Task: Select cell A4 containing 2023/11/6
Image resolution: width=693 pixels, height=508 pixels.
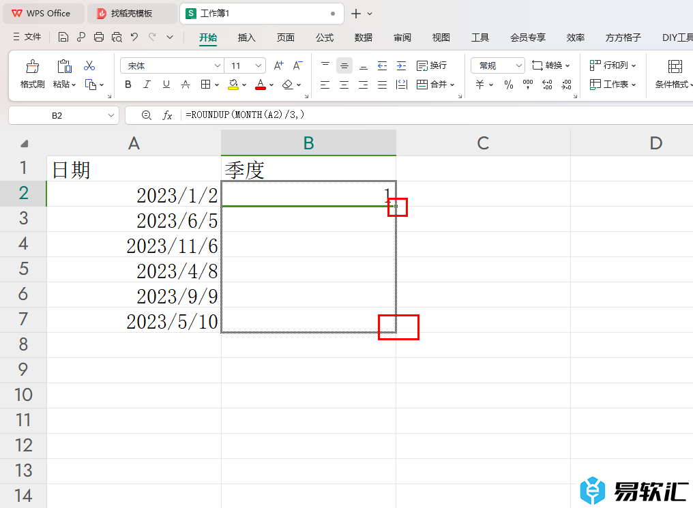Action: click(134, 244)
